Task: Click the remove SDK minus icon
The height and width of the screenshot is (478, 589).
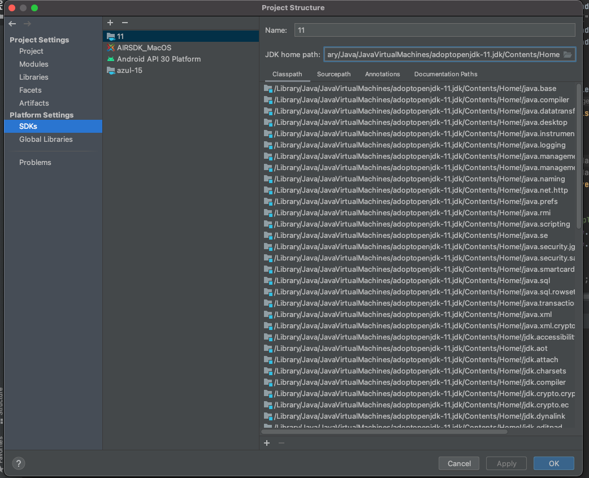Action: tap(124, 23)
